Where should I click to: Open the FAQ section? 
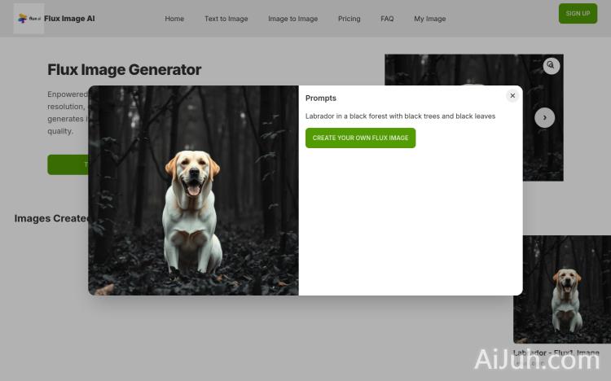(387, 19)
